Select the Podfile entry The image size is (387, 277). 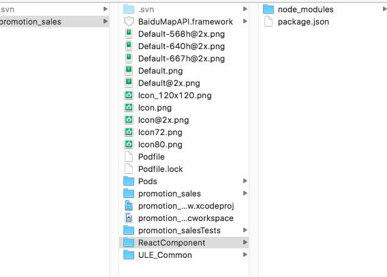[184, 157]
